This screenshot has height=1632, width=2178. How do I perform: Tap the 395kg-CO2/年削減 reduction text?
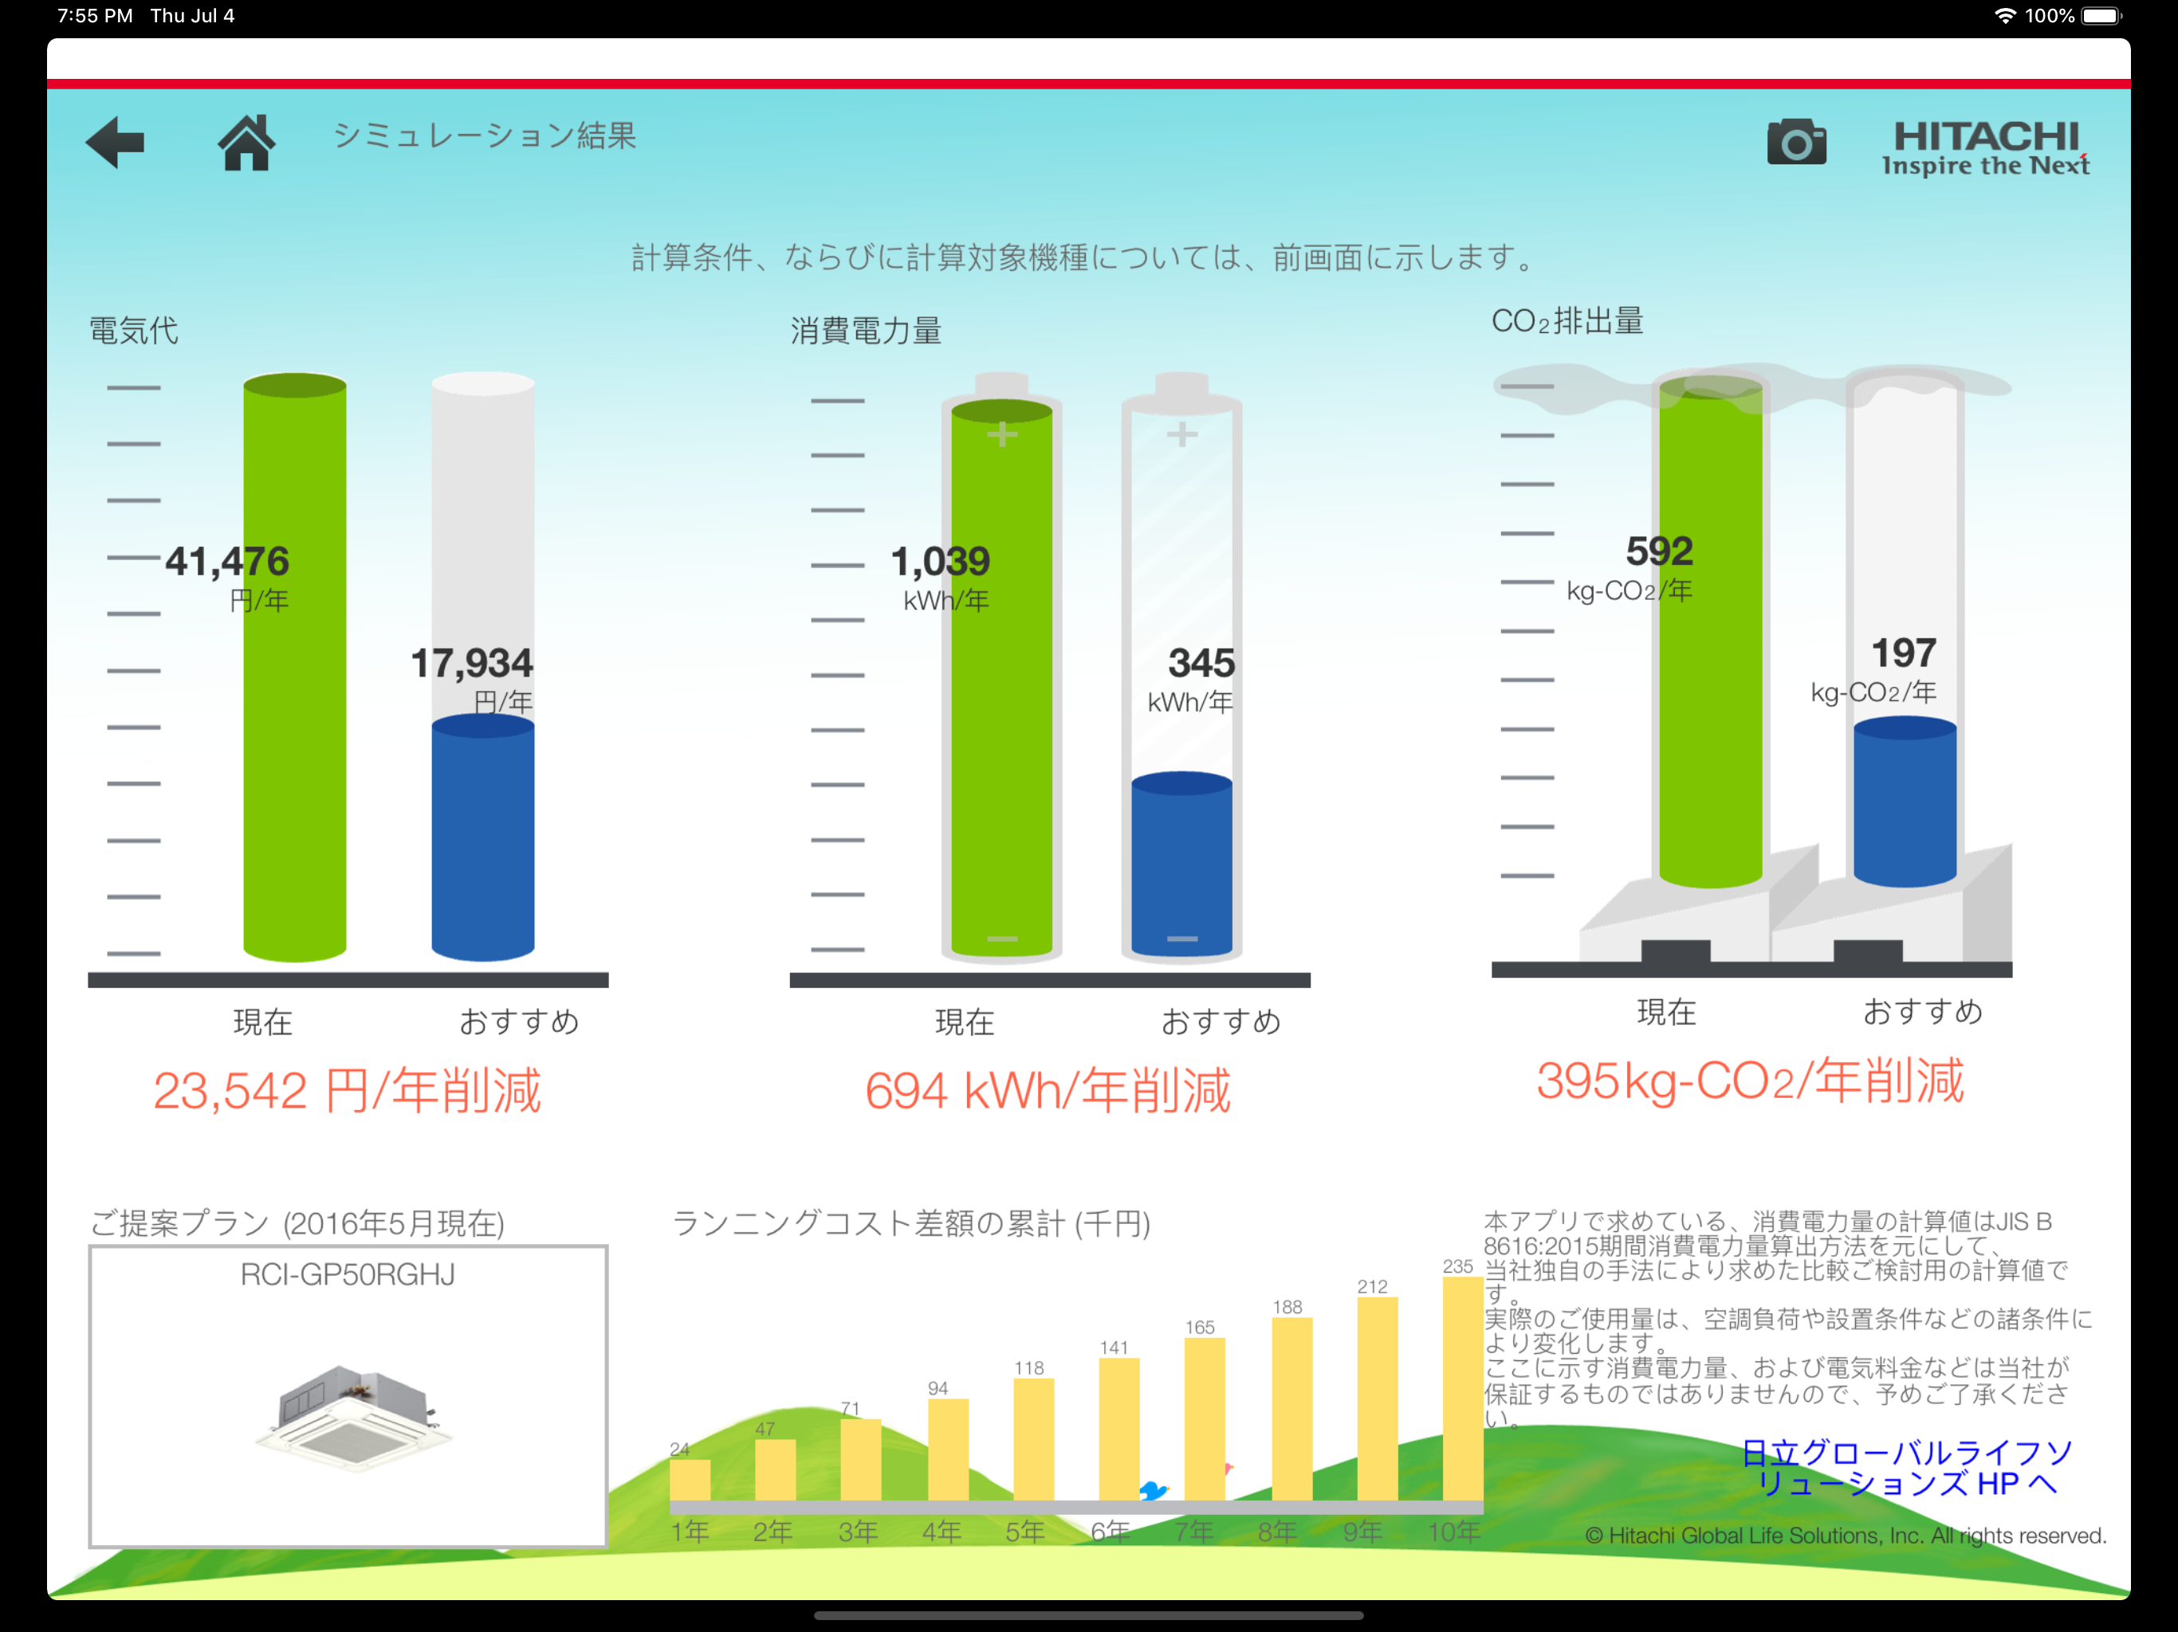click(x=1751, y=1081)
